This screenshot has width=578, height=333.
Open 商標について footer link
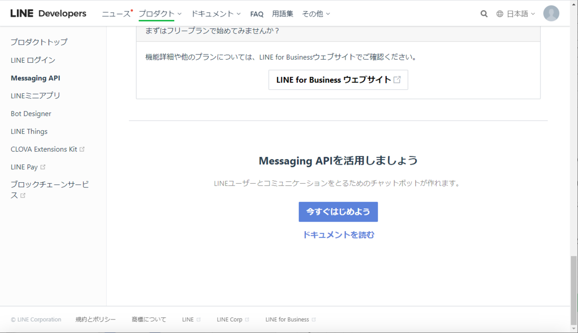(149, 320)
